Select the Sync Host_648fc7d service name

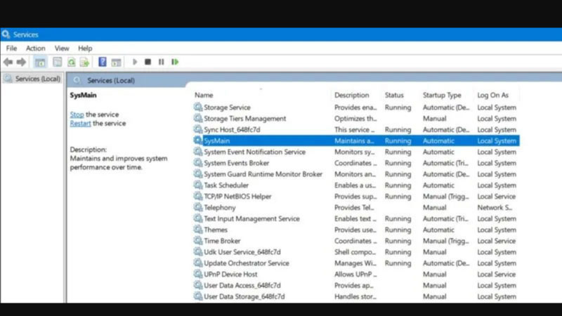pos(232,129)
